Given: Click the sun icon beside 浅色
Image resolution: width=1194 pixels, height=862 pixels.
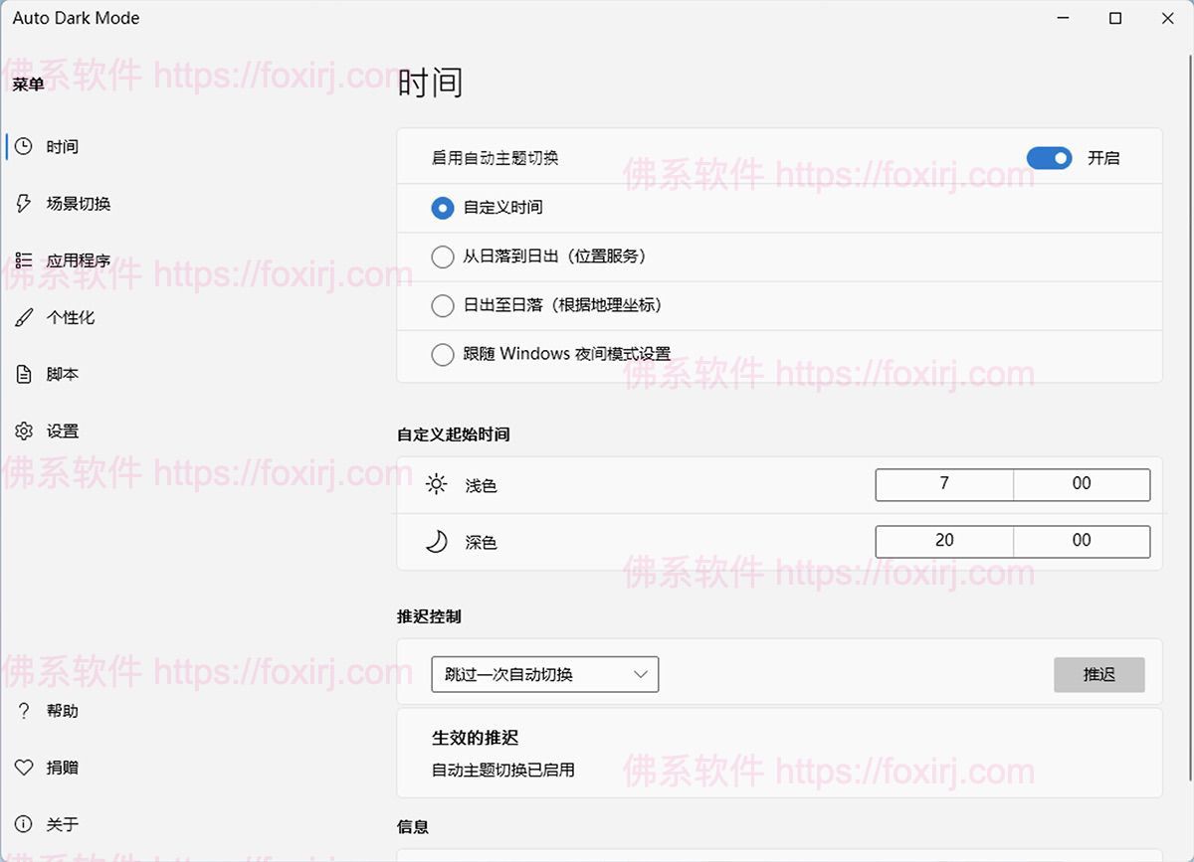Looking at the screenshot, I should pyautogui.click(x=438, y=485).
